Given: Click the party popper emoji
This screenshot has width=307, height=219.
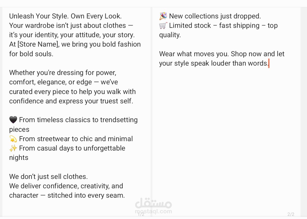Looking at the screenshot, I should click(x=163, y=16).
